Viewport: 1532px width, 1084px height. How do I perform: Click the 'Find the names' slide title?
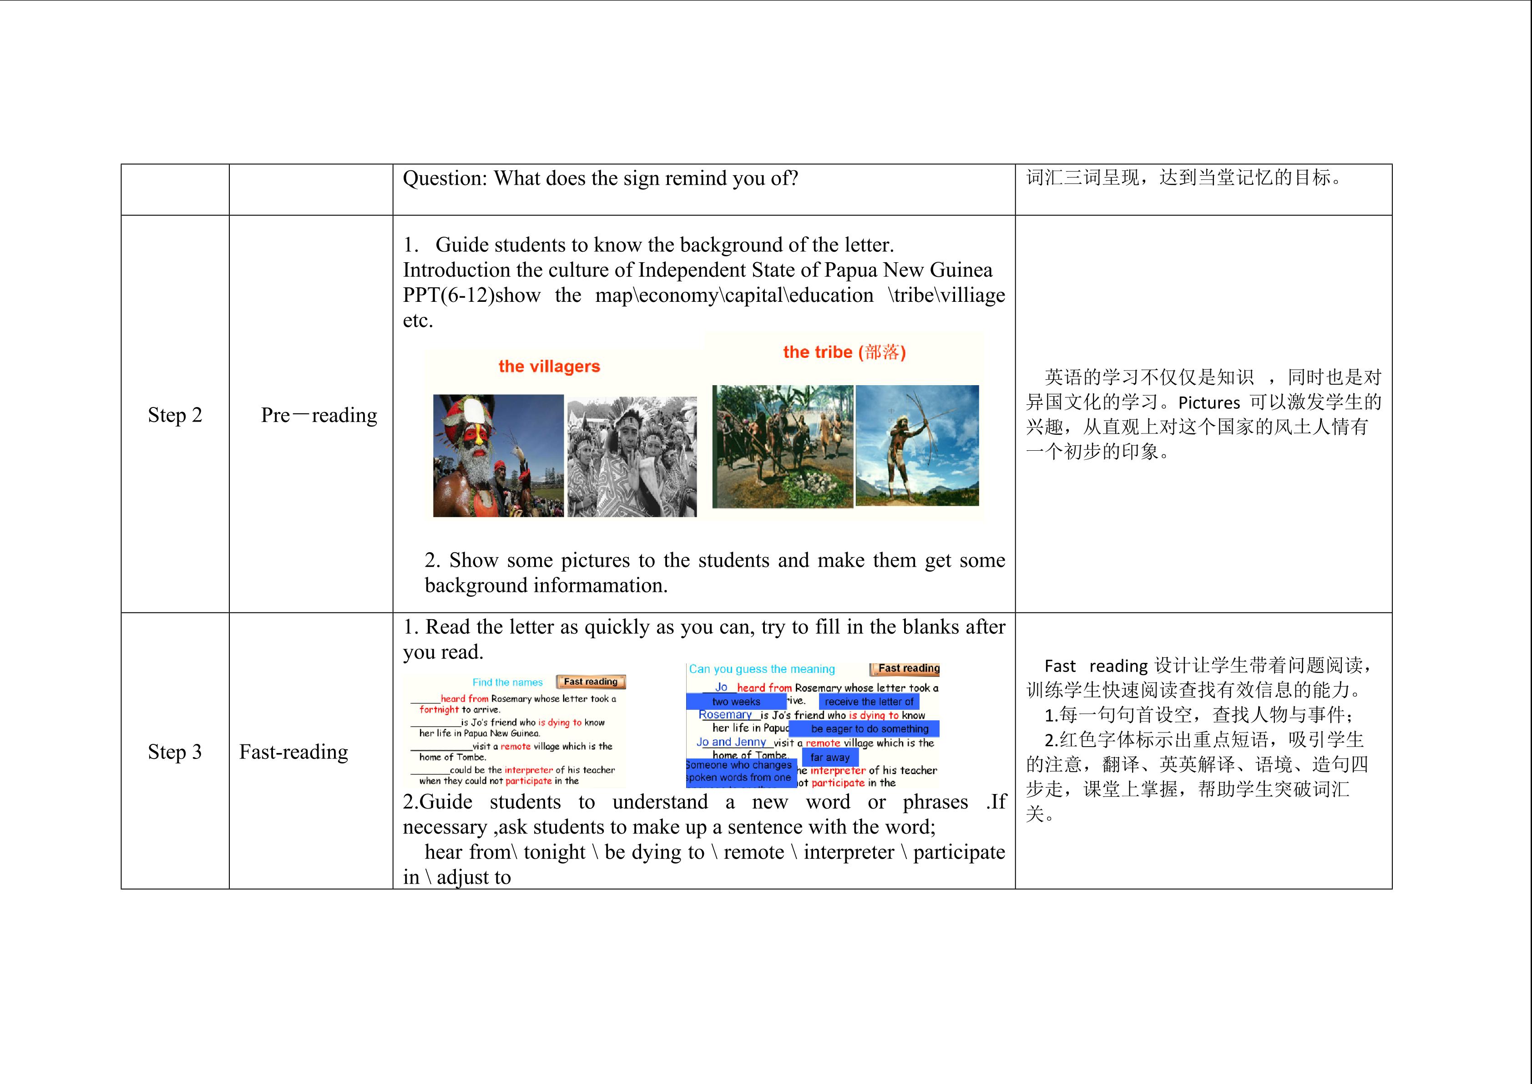tap(507, 682)
